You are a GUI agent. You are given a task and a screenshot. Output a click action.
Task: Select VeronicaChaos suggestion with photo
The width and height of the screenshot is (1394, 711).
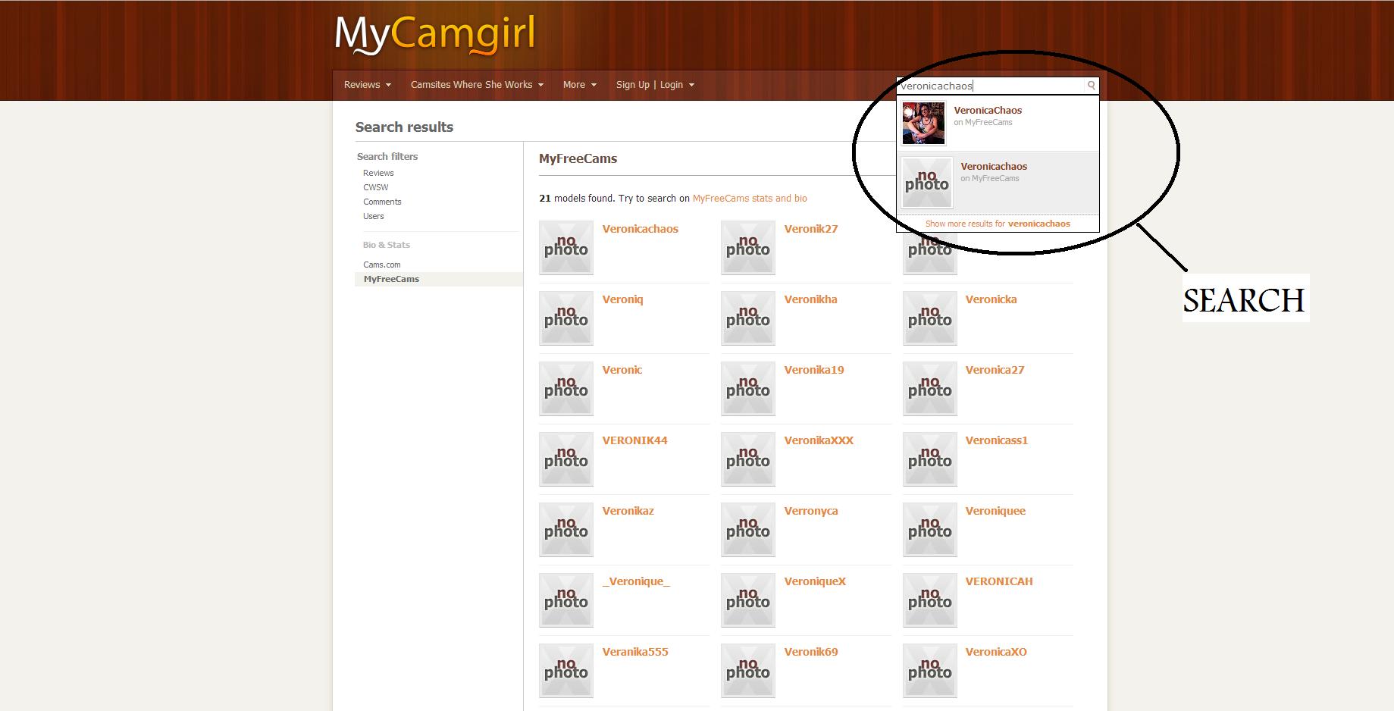tap(998, 123)
